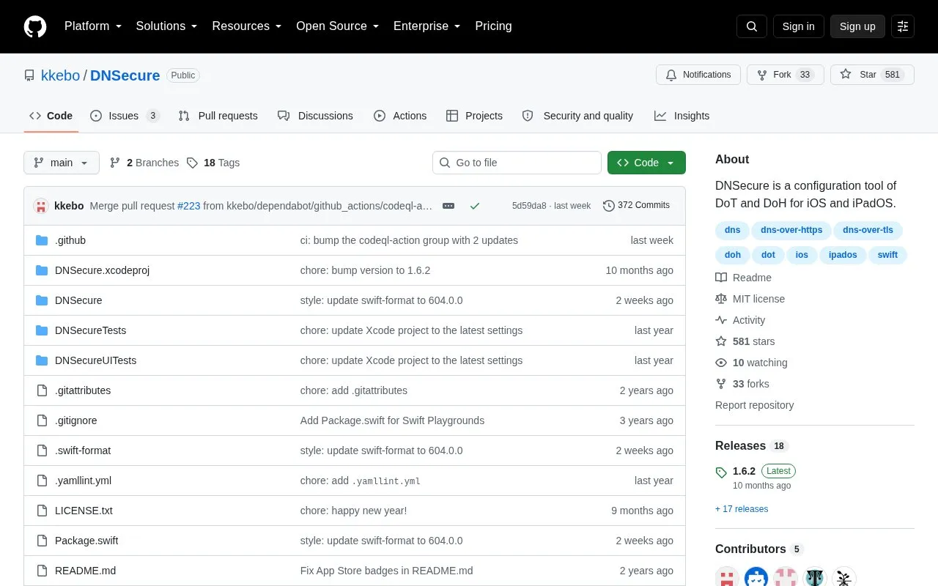Open the main branch selector dropdown
The height and width of the screenshot is (586, 938).
click(62, 163)
